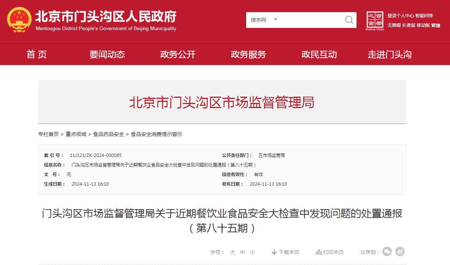The width and height of the screenshot is (450, 265).
Task: Click the 下载本页 link text
Action: [289, 252]
